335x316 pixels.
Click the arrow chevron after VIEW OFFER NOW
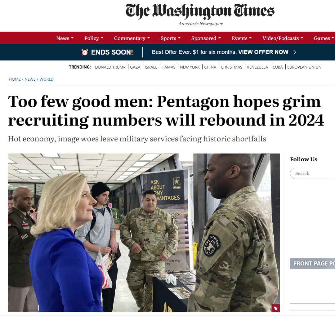coord(295,52)
